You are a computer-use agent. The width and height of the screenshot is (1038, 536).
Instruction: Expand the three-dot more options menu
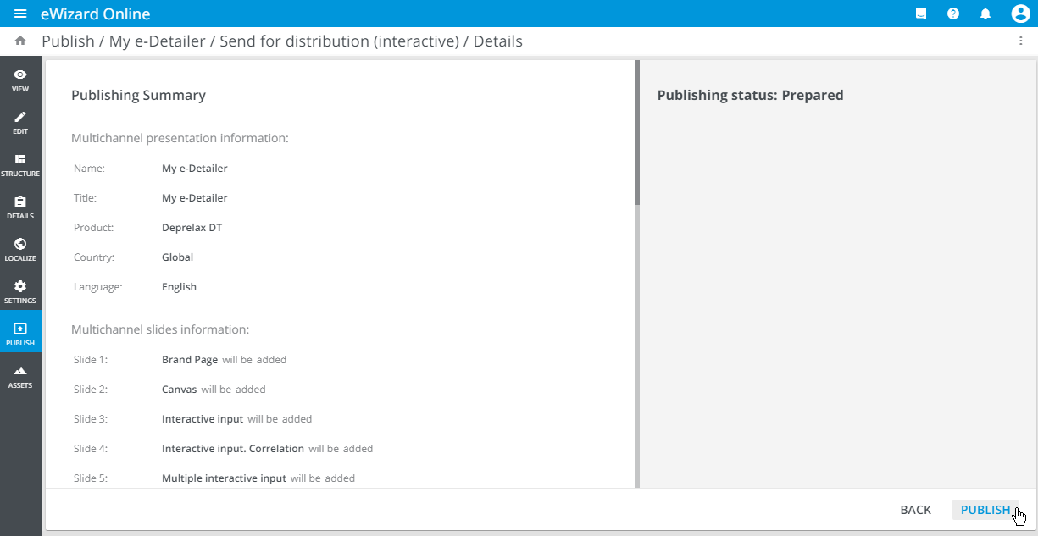pyautogui.click(x=1020, y=41)
